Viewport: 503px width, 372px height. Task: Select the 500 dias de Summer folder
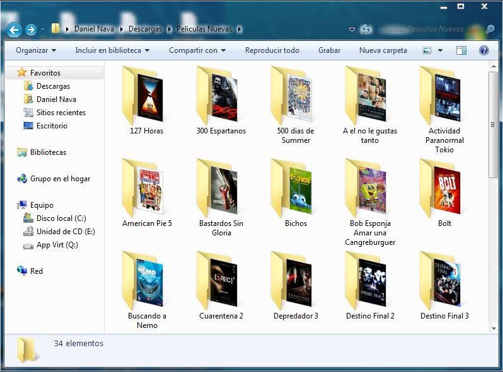tap(296, 104)
